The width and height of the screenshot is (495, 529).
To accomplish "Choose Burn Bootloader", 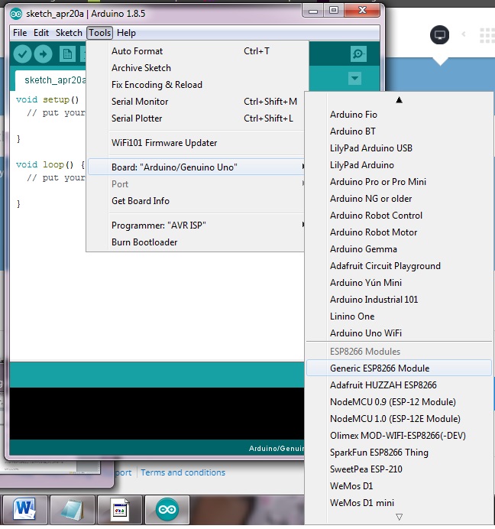I will [x=196, y=242].
